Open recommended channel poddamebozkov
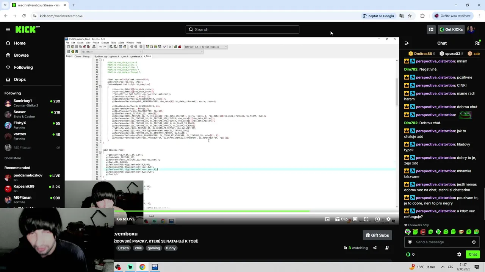485x272 pixels. point(32,178)
